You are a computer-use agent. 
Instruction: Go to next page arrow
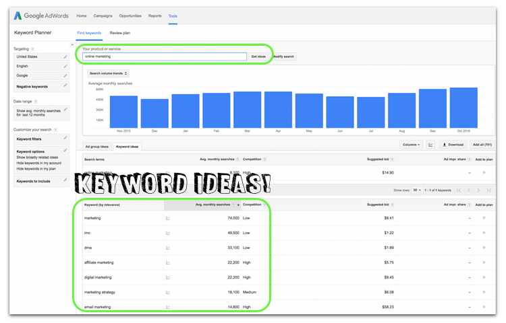click(x=478, y=190)
